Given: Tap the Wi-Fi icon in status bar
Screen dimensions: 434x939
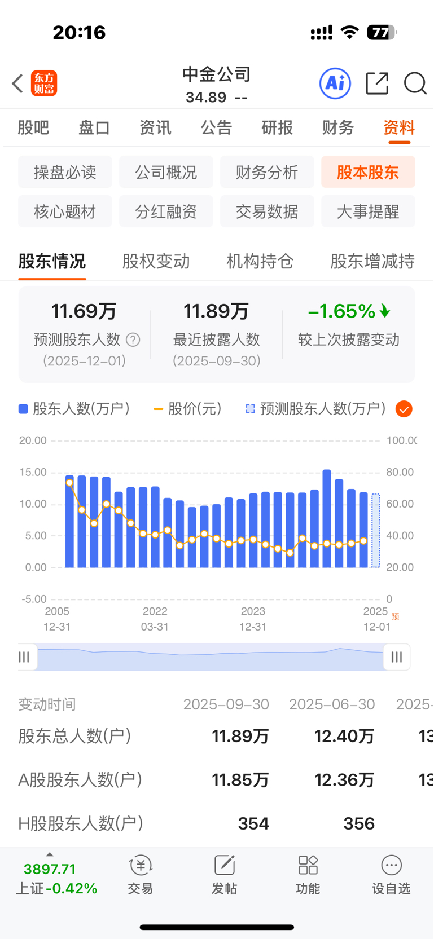Looking at the screenshot, I should [350, 32].
